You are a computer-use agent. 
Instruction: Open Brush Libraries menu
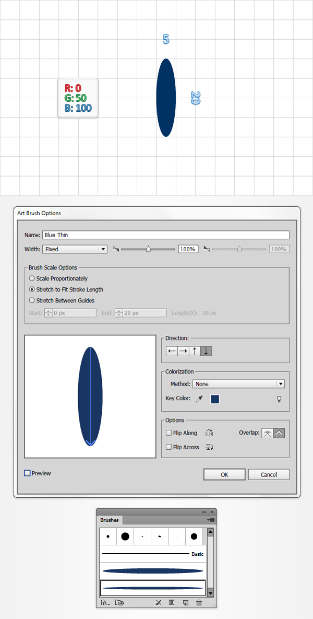pyautogui.click(x=105, y=603)
